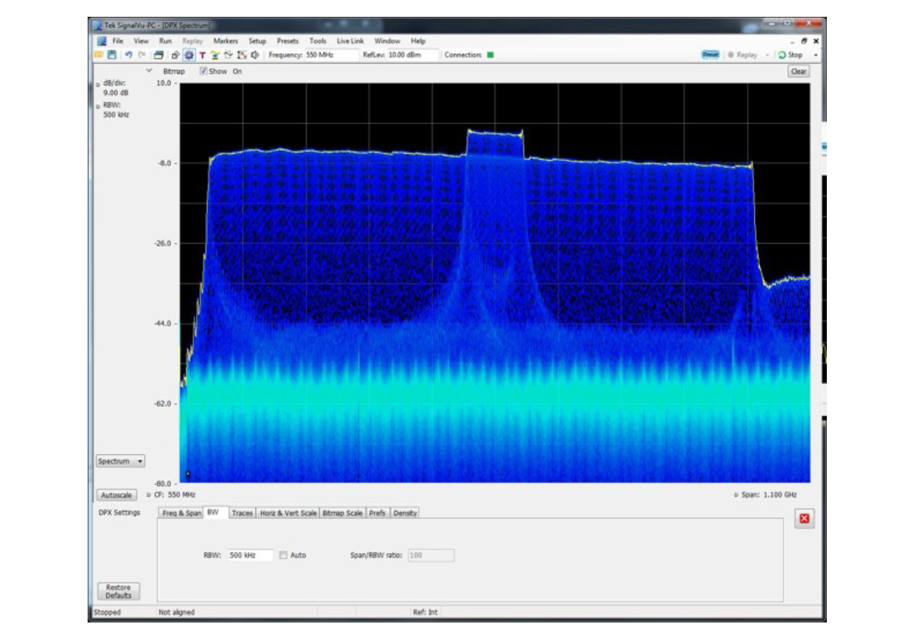Expand the trace selector arrow beside Bitmap
Image resolution: width=919 pixels, height=643 pixels.
(149, 71)
